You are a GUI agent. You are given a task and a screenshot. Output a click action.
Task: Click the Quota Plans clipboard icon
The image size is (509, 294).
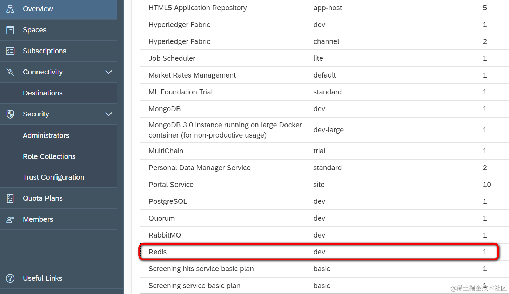tap(10, 198)
